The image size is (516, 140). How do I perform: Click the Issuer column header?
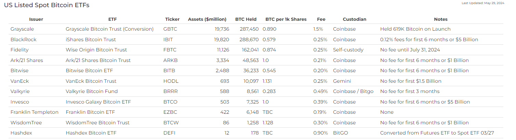(36, 19)
